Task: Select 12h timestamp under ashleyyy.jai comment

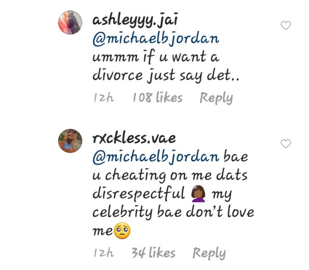Action: coord(104,97)
